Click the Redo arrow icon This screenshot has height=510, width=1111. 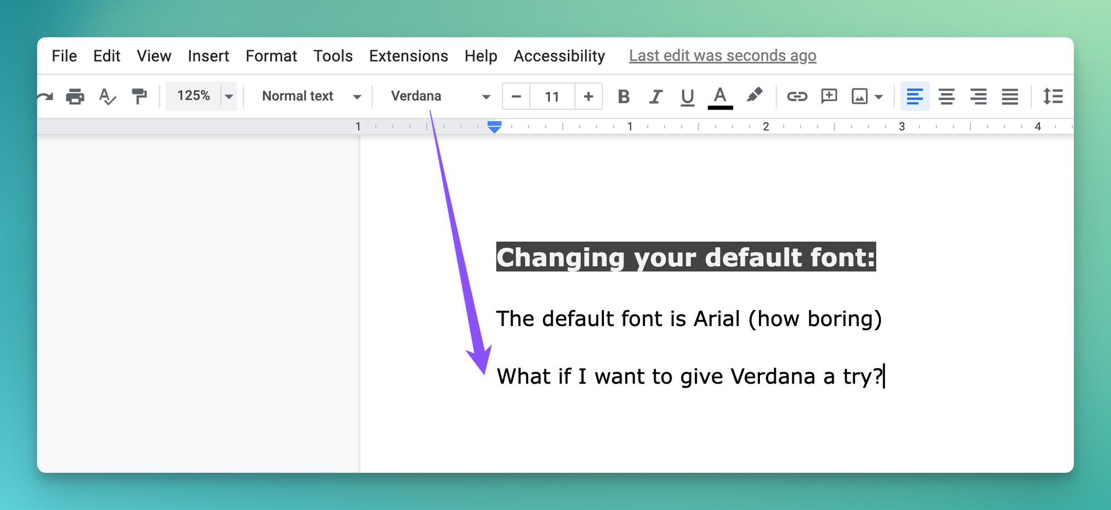(x=45, y=97)
